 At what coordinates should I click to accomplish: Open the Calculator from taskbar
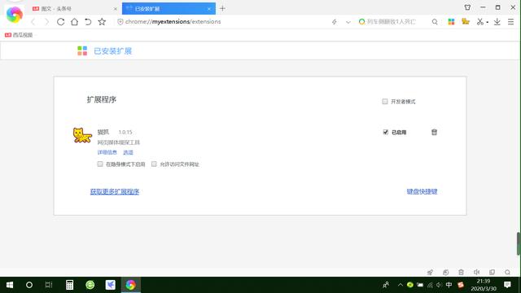[69, 285]
